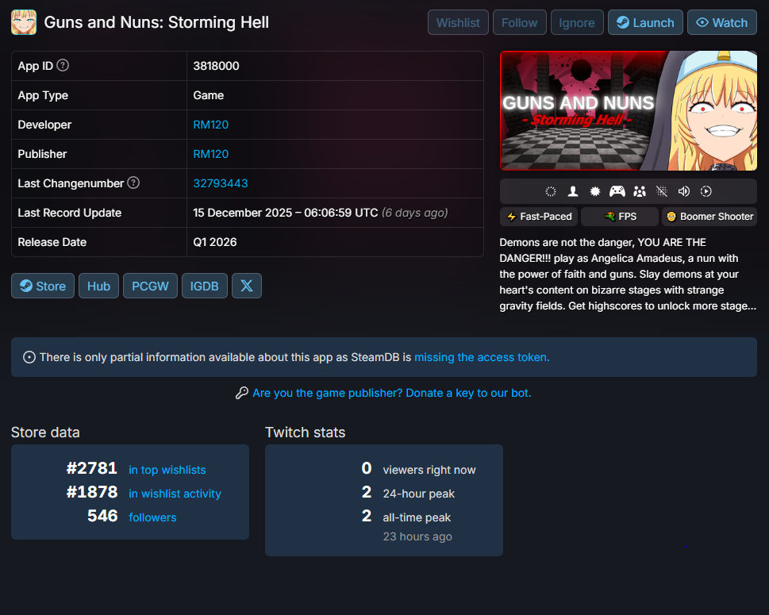769x615 pixels.
Task: Click the dotted circle category icon
Action: (x=551, y=191)
